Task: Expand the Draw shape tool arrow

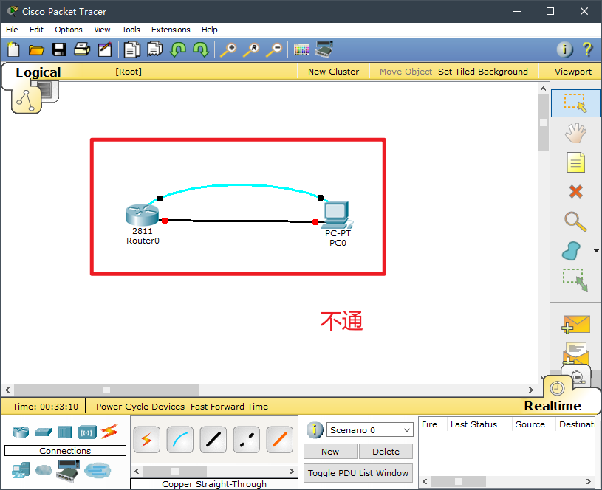Action: pyautogui.click(x=596, y=251)
